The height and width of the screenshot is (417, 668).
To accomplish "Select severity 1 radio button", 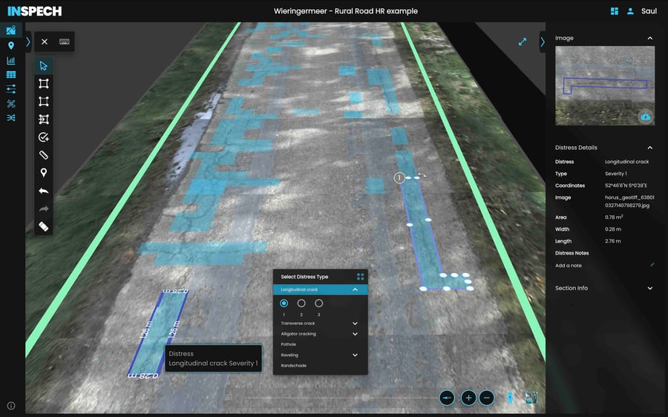I will 284,303.
